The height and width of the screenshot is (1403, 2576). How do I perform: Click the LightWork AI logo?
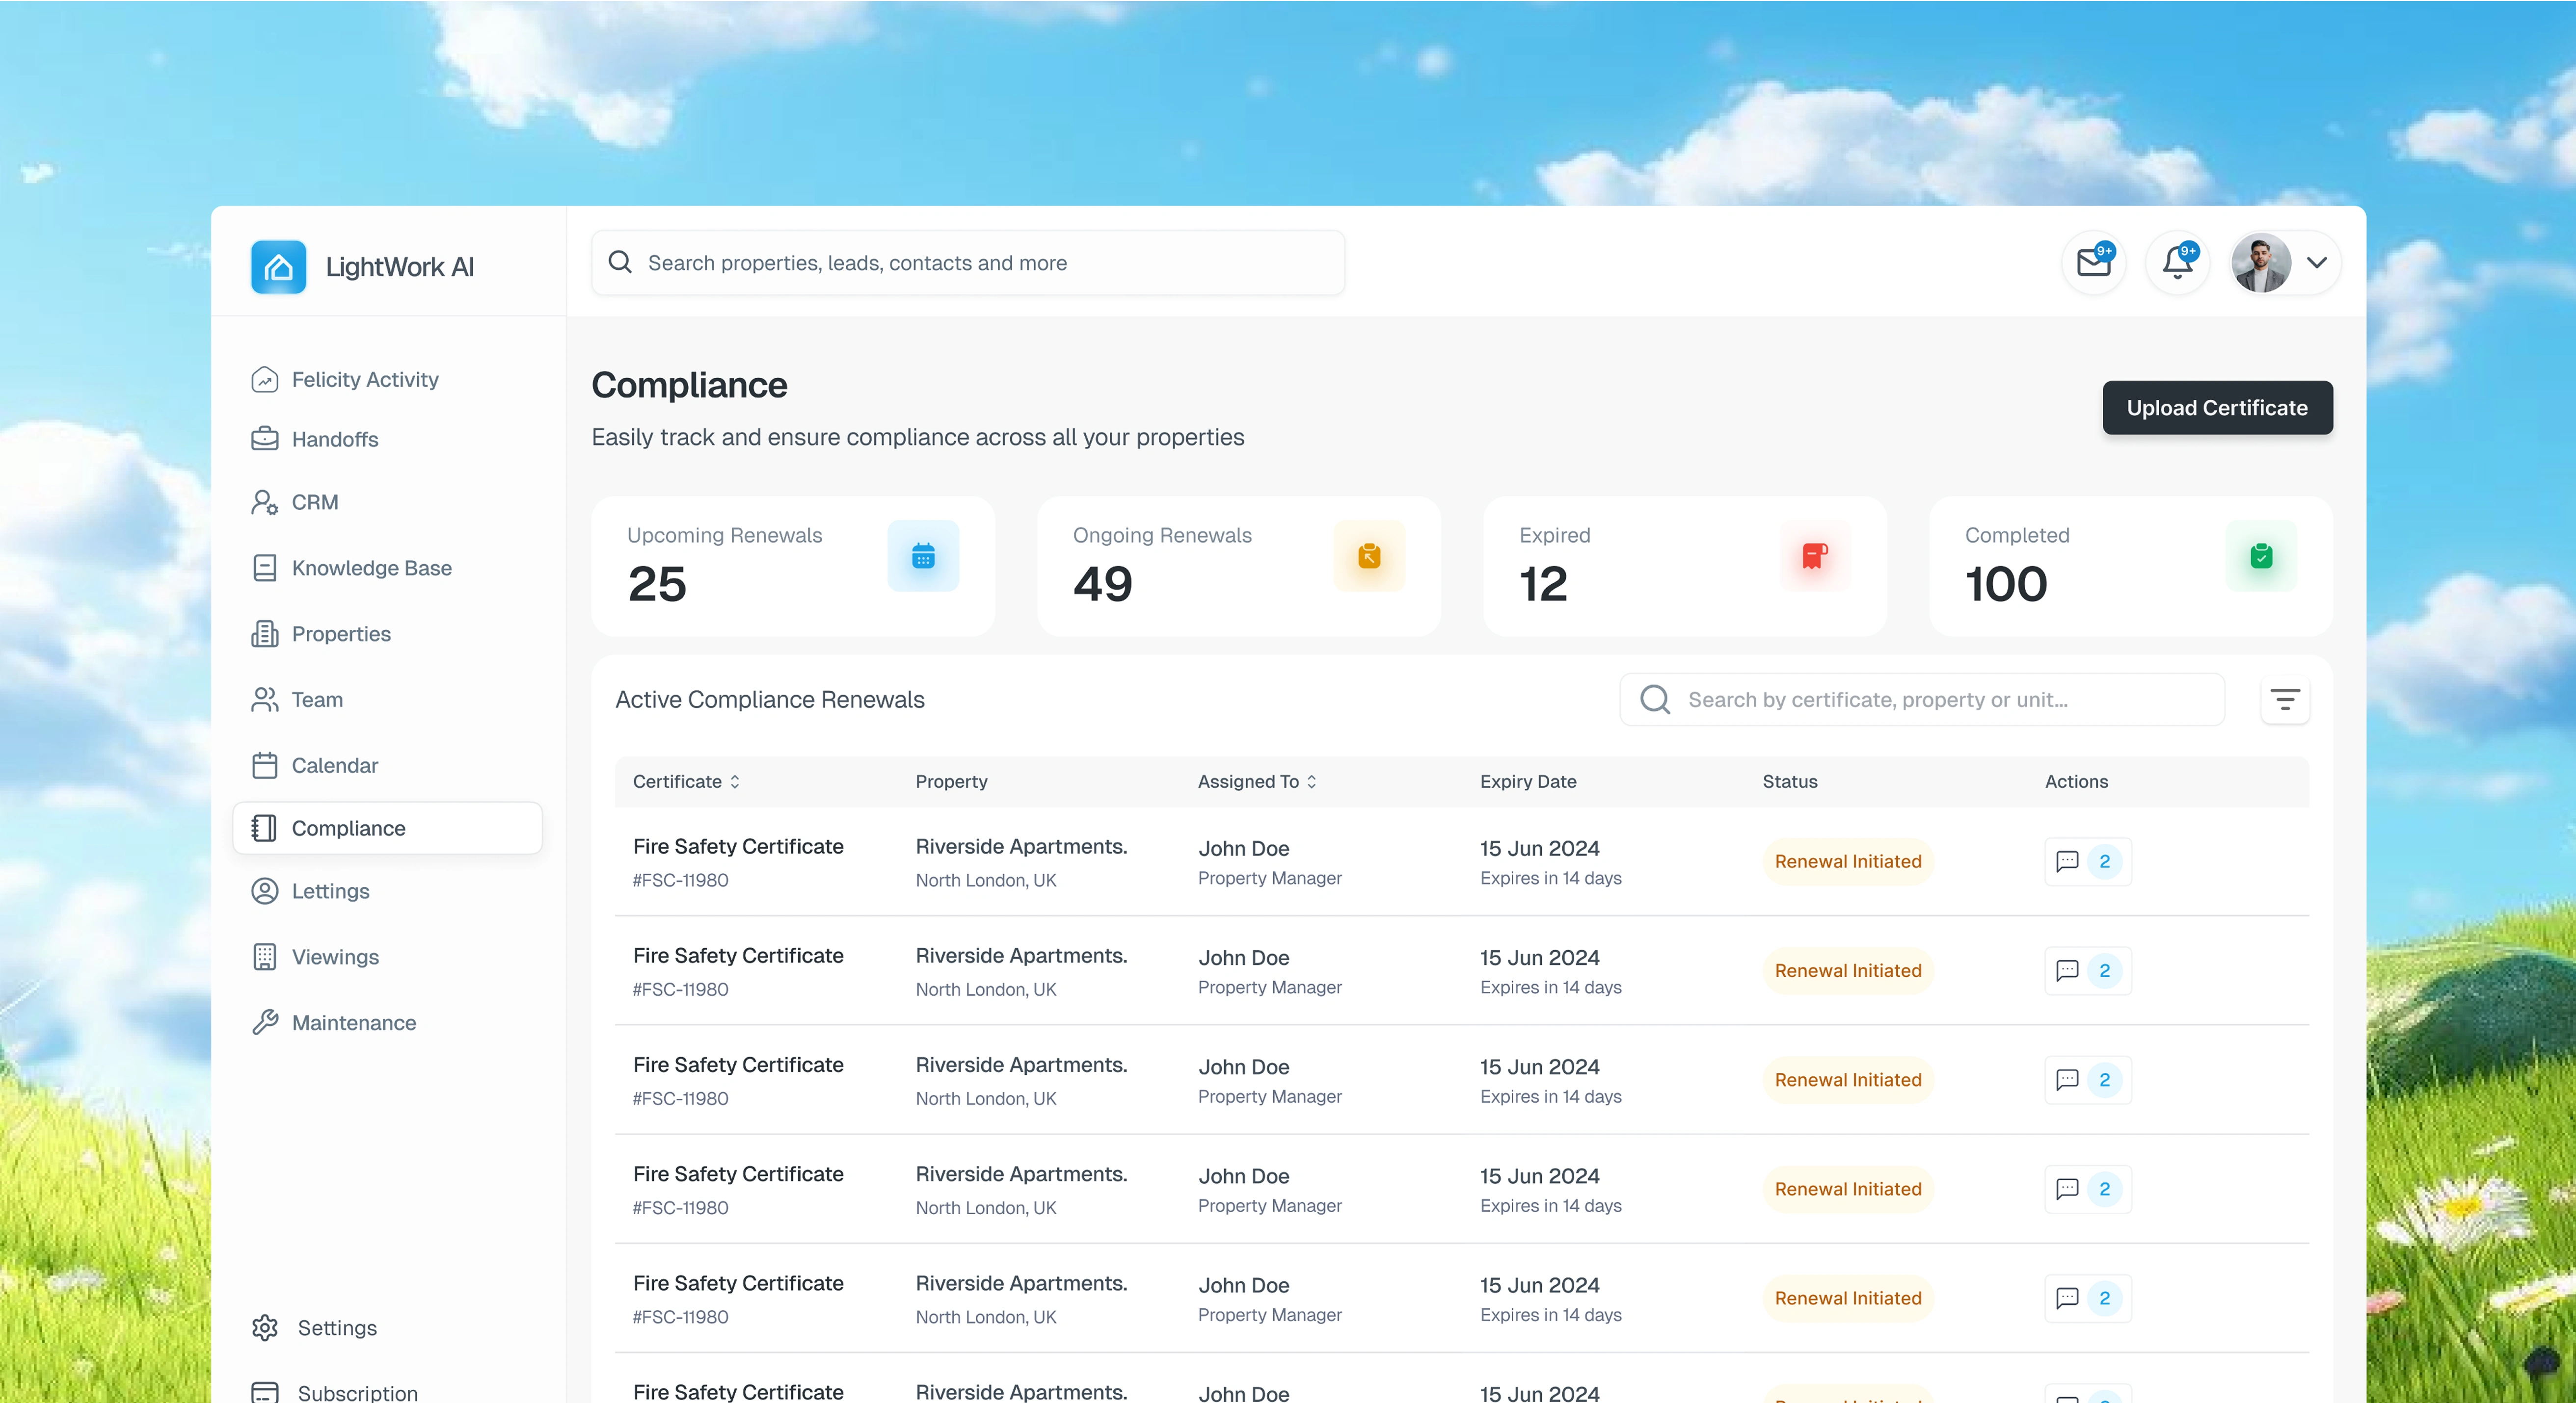tap(279, 267)
